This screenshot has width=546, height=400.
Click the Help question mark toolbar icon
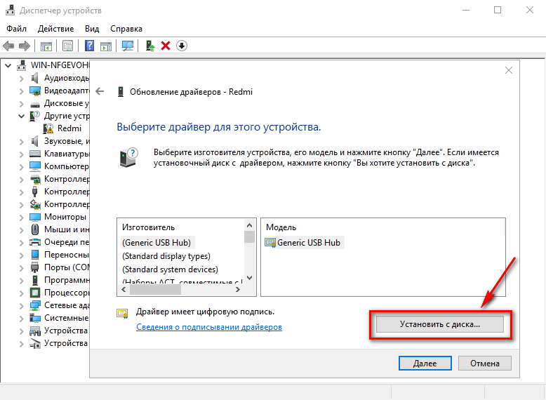click(90, 46)
